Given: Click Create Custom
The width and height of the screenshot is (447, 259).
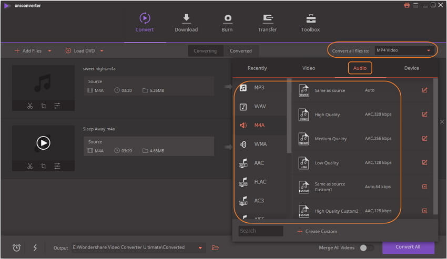Looking at the screenshot, I should (x=317, y=231).
